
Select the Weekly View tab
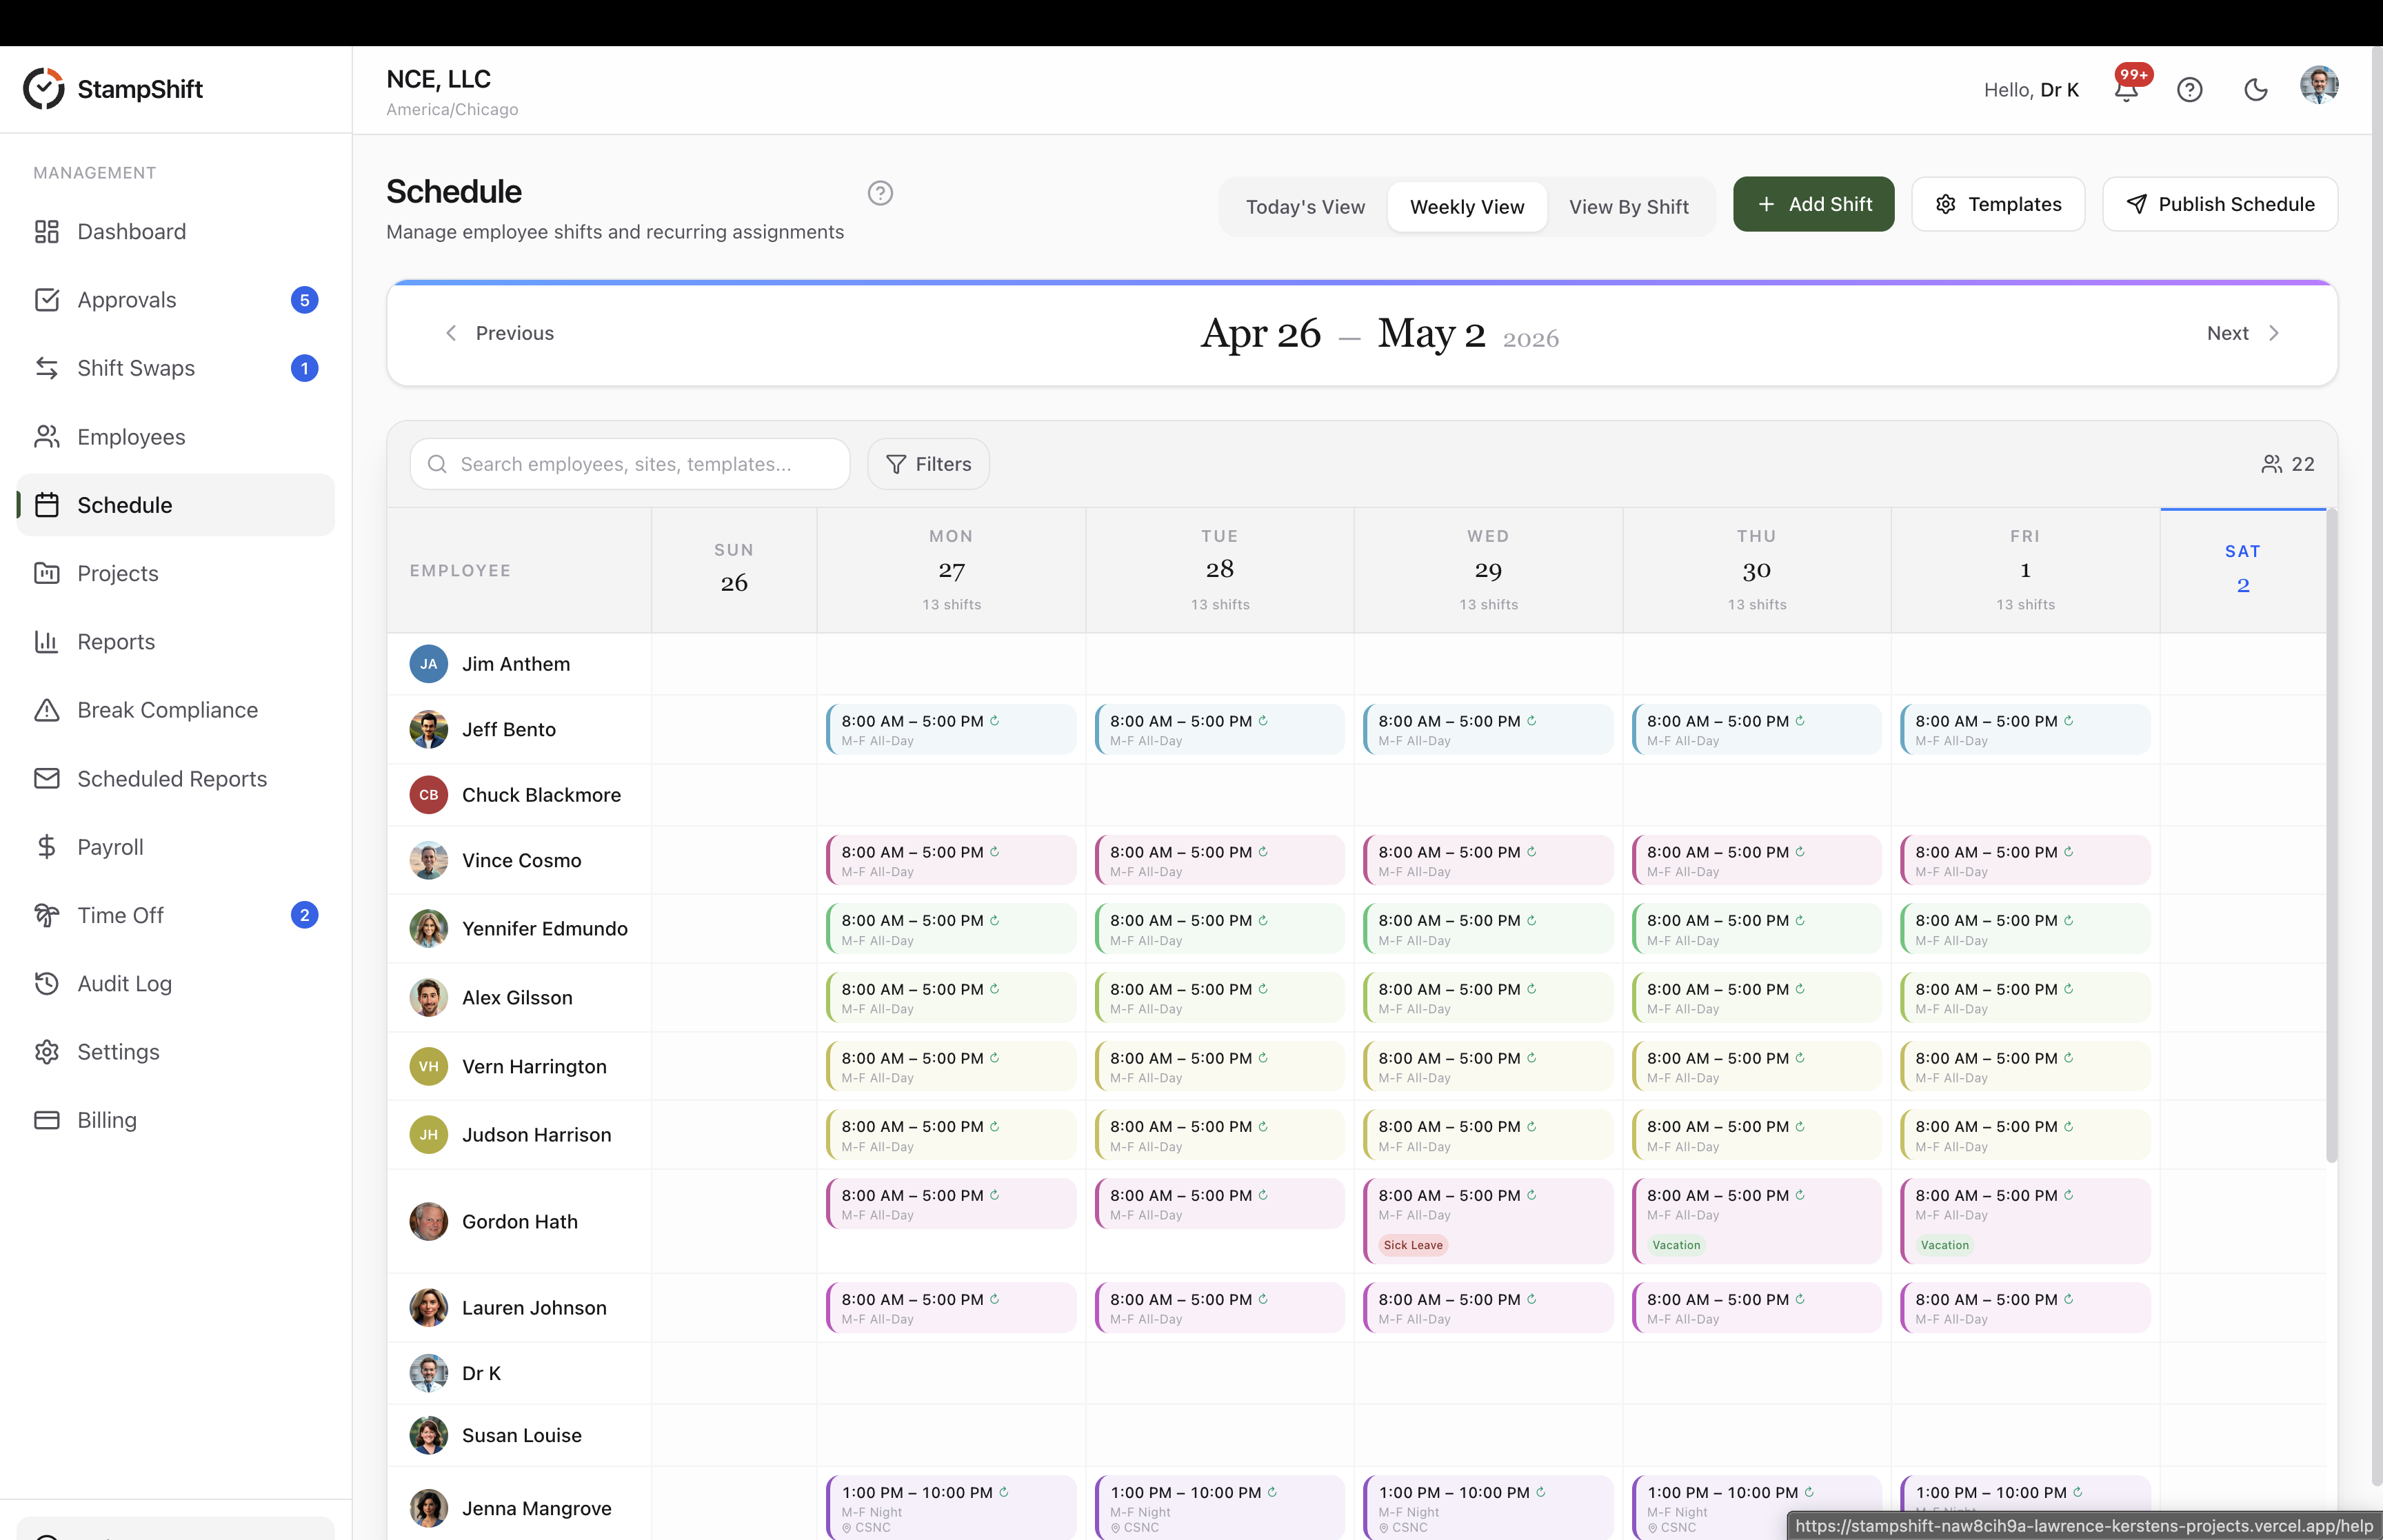pos(1467,207)
